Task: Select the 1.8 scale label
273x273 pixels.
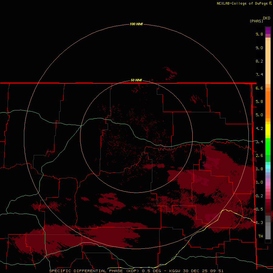Action: (x=259, y=169)
